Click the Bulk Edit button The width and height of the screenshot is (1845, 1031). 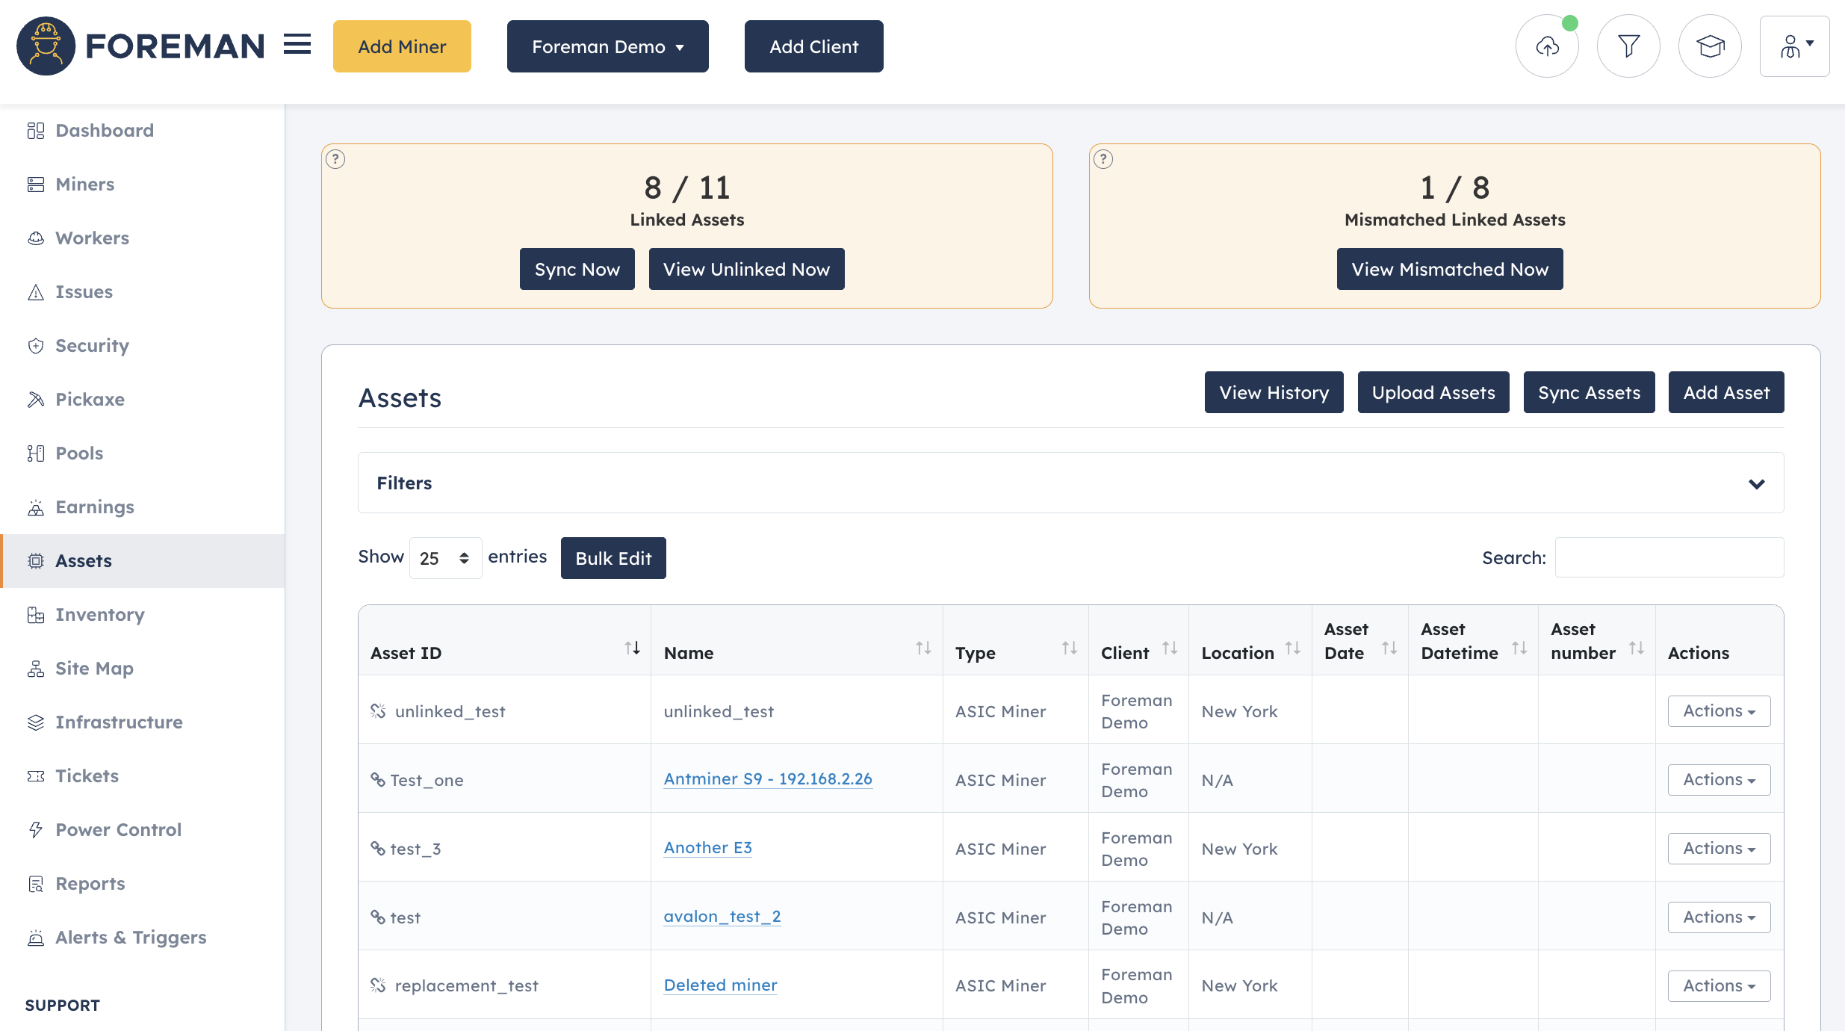pos(613,558)
